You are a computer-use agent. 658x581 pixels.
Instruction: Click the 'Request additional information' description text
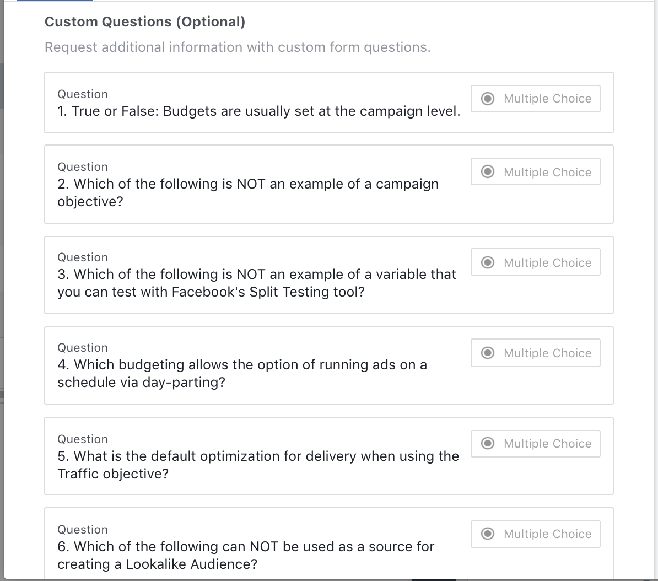click(x=238, y=47)
